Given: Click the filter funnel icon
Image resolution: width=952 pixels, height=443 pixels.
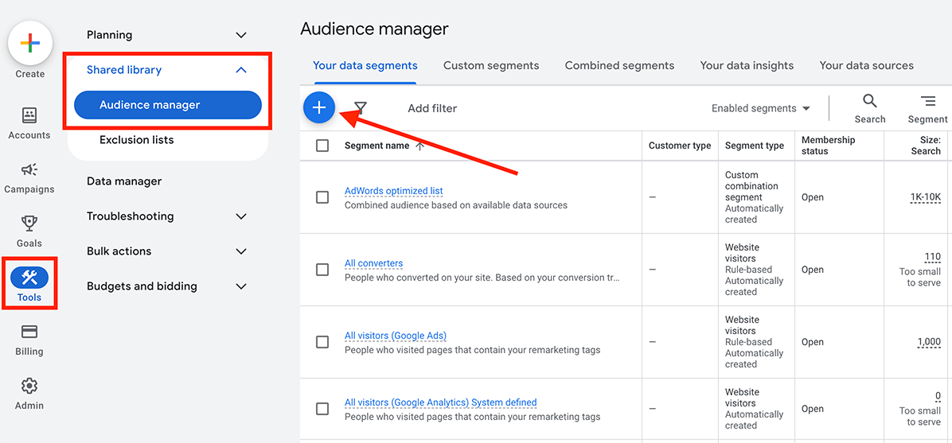Looking at the screenshot, I should tap(361, 108).
